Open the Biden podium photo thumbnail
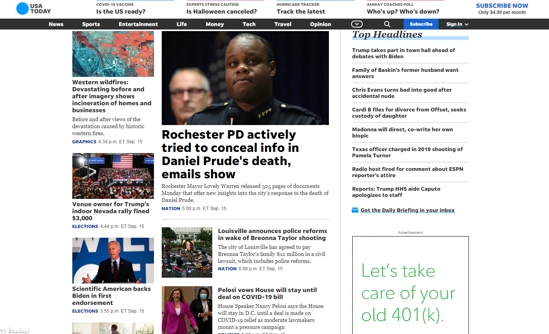 pos(113,261)
